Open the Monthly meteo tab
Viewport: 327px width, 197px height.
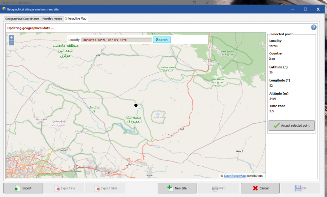[52, 19]
